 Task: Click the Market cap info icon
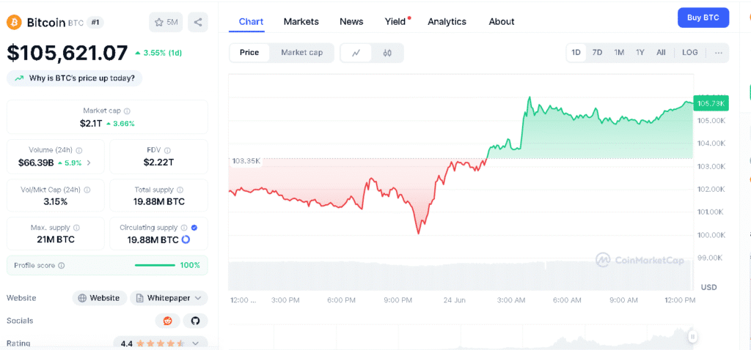coord(127,111)
